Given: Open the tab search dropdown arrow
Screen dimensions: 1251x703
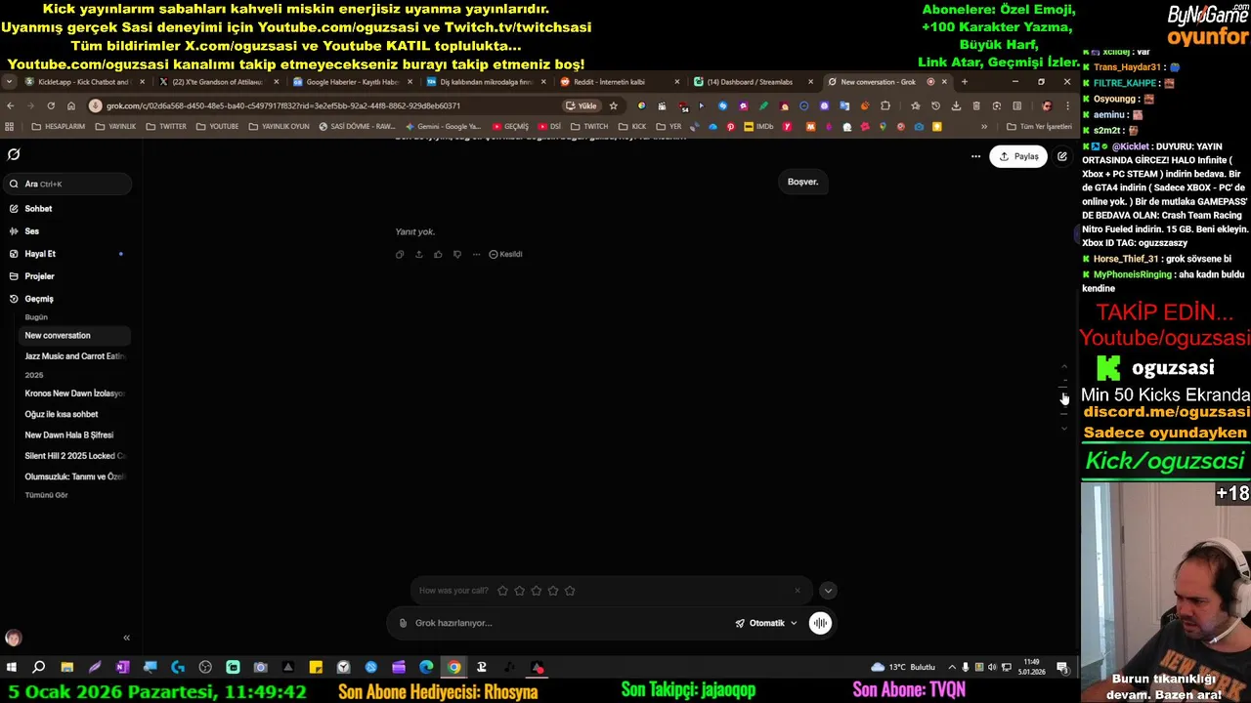Looking at the screenshot, I should pyautogui.click(x=10, y=82).
